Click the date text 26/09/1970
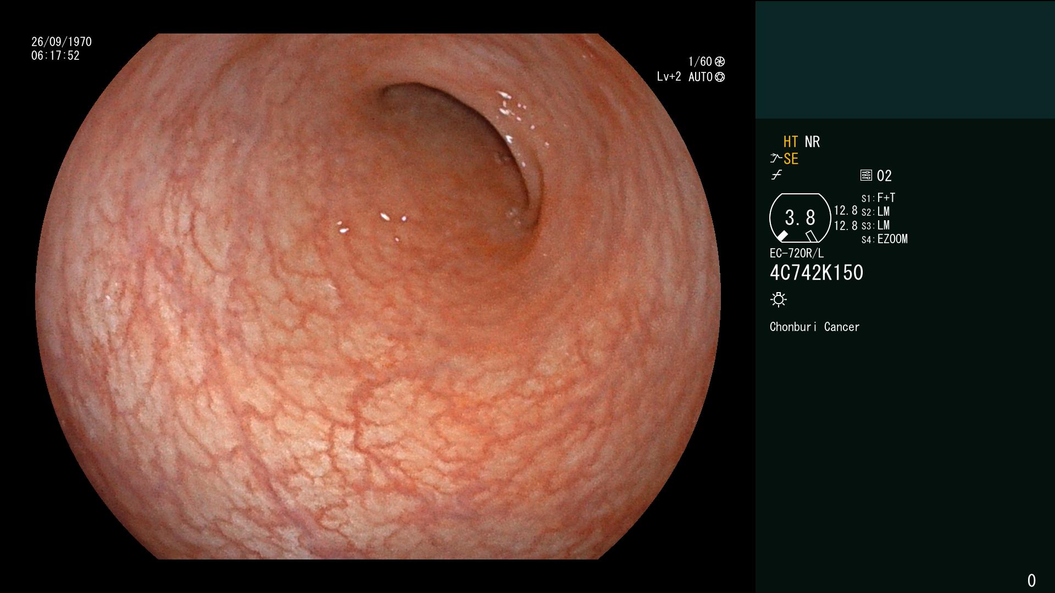The image size is (1055, 593). tap(62, 42)
